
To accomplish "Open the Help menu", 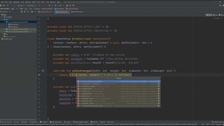I will click(x=58, y=2).
